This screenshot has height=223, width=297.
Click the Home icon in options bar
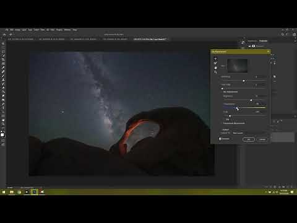pyautogui.click(x=4, y=35)
